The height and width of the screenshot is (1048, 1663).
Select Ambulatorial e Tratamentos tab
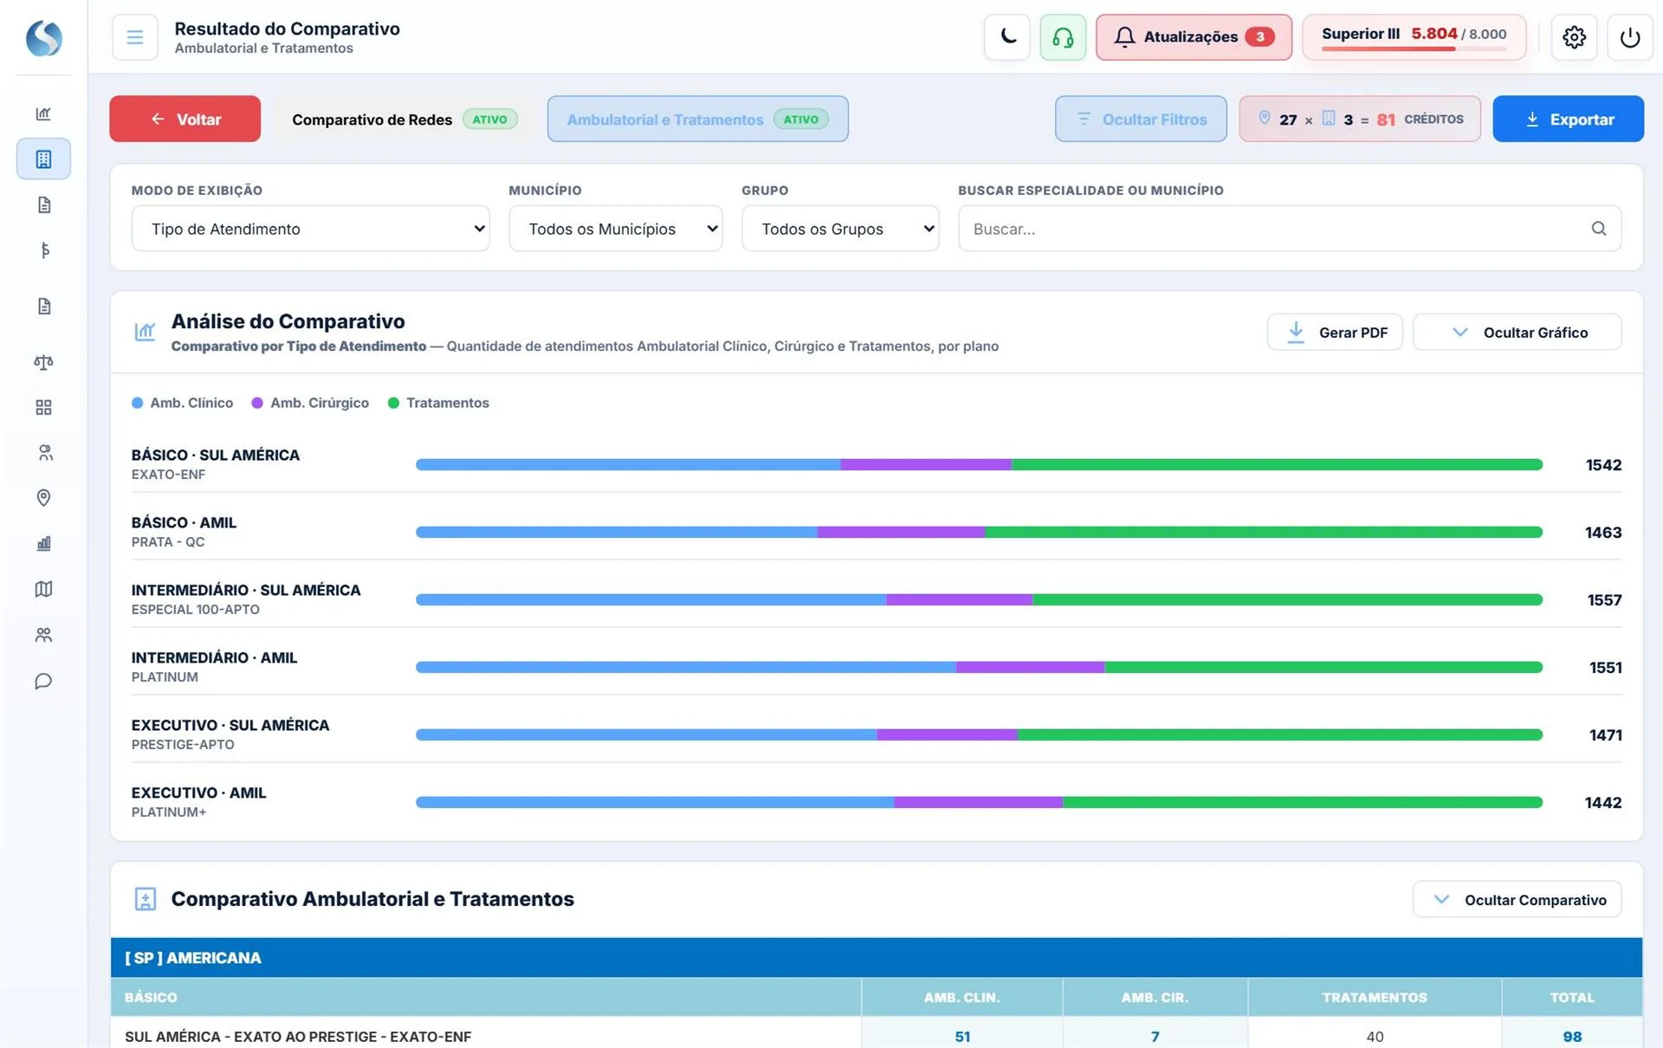point(697,119)
